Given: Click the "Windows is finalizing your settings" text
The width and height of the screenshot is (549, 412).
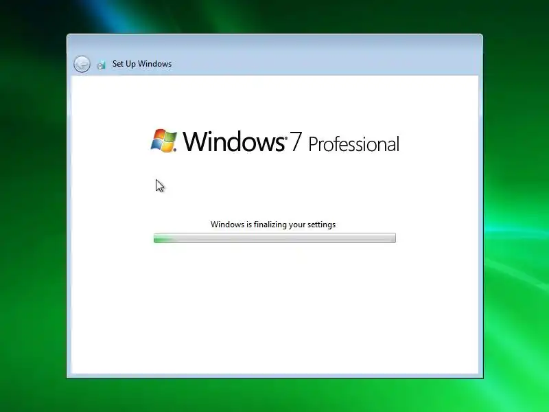Looking at the screenshot, I should tap(273, 225).
